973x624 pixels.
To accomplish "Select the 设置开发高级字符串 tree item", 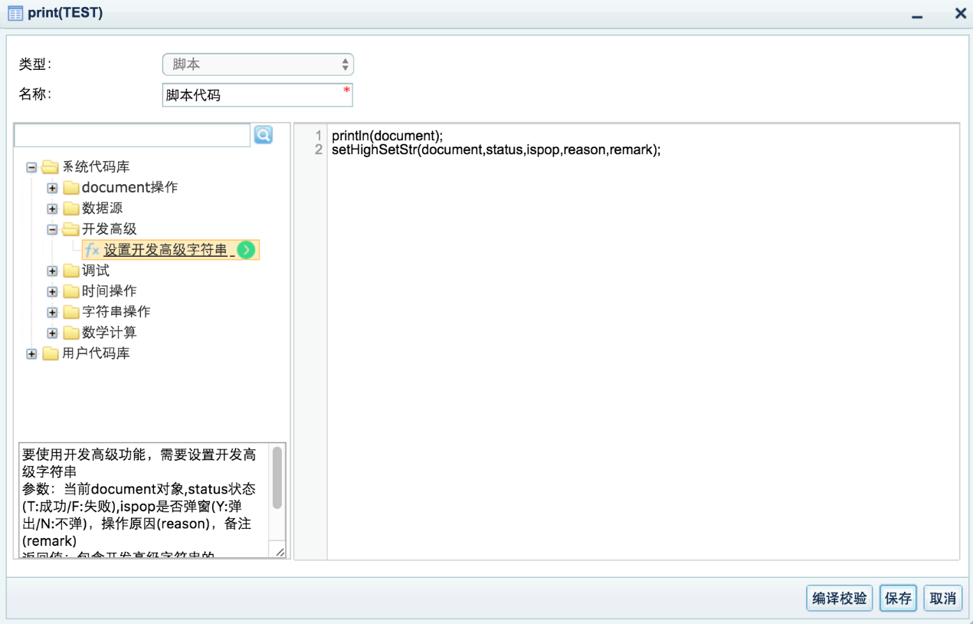I will coord(170,250).
